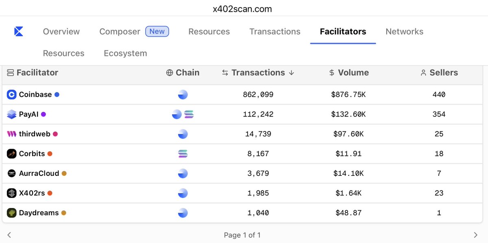
Task: Toggle the descending sort arrow on Transactions column
Action: click(291, 73)
